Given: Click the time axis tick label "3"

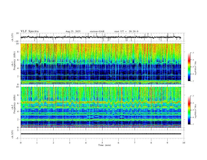Looking at the screenshot, I should [x=70, y=143].
